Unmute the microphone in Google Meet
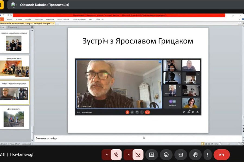Viewport: 244px width, 162px height. [x=116, y=154]
